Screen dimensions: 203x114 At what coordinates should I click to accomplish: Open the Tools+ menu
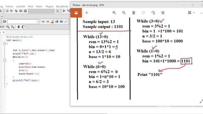(39, 6)
